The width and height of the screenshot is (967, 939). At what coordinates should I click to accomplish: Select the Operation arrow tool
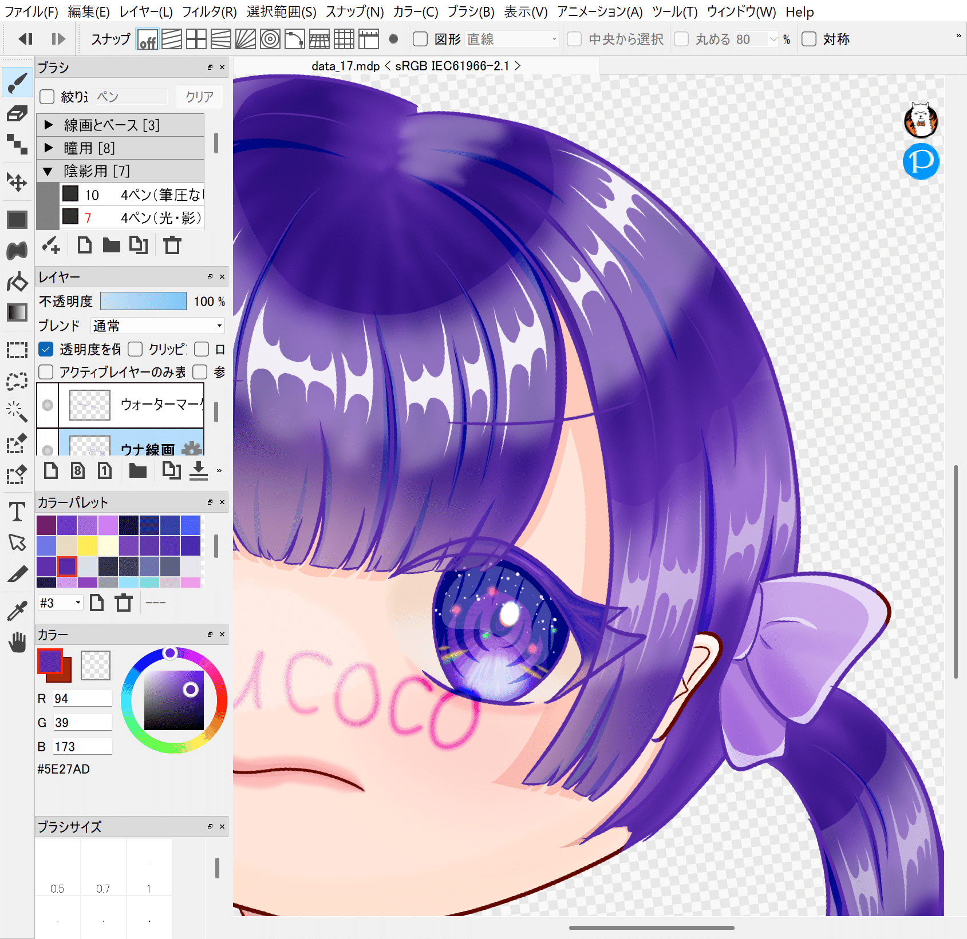[x=17, y=542]
